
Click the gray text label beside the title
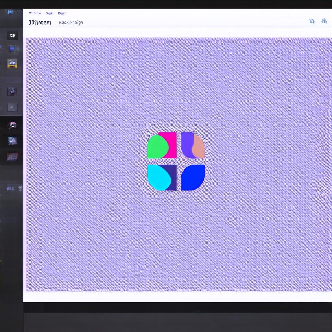click(x=71, y=22)
